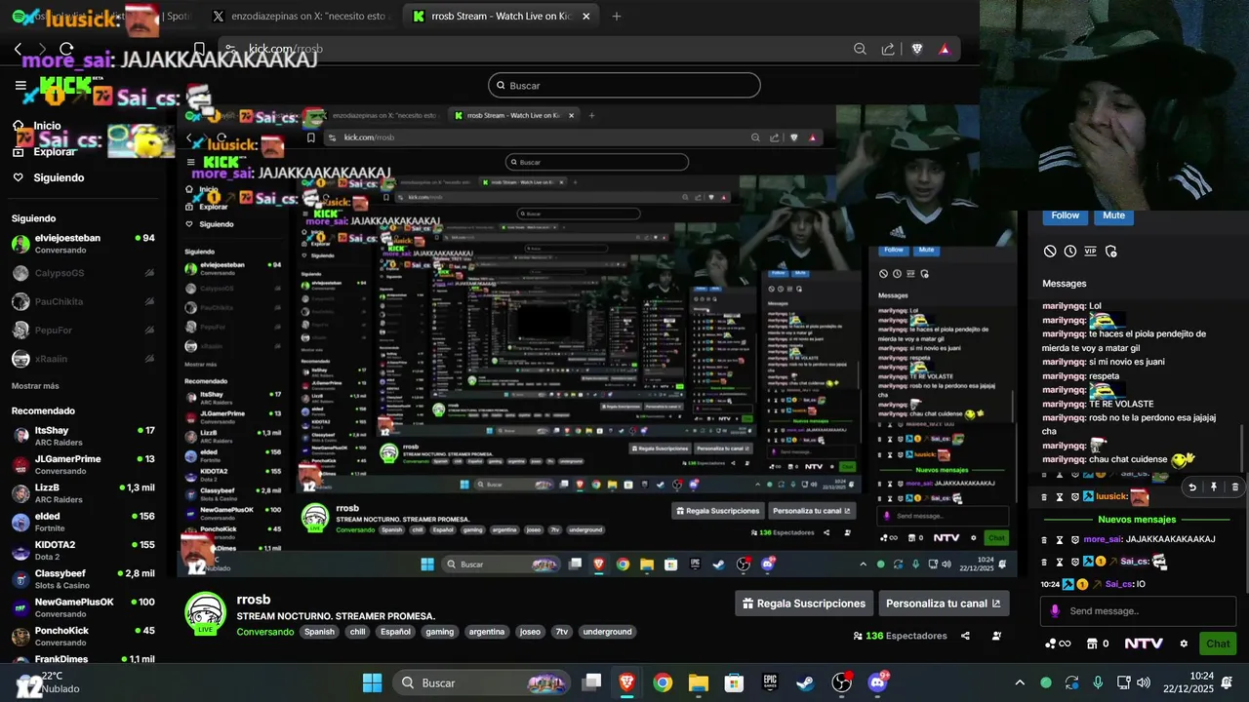Viewport: 1249px width, 702px height.
Task: Click the reply arrow on the hovered chat message
Action: tap(1191, 487)
